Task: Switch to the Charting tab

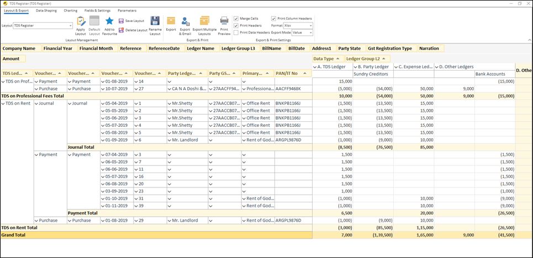Action: coord(70,10)
